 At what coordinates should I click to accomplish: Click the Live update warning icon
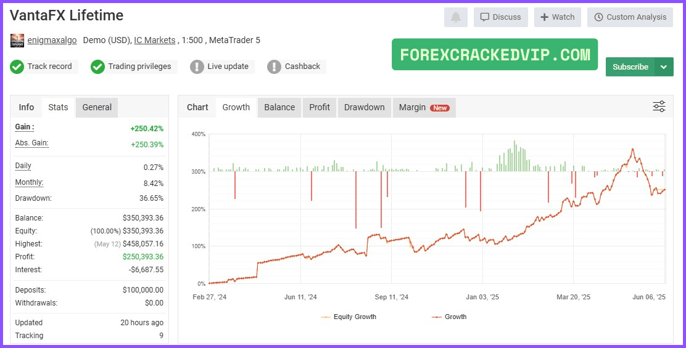pos(197,67)
